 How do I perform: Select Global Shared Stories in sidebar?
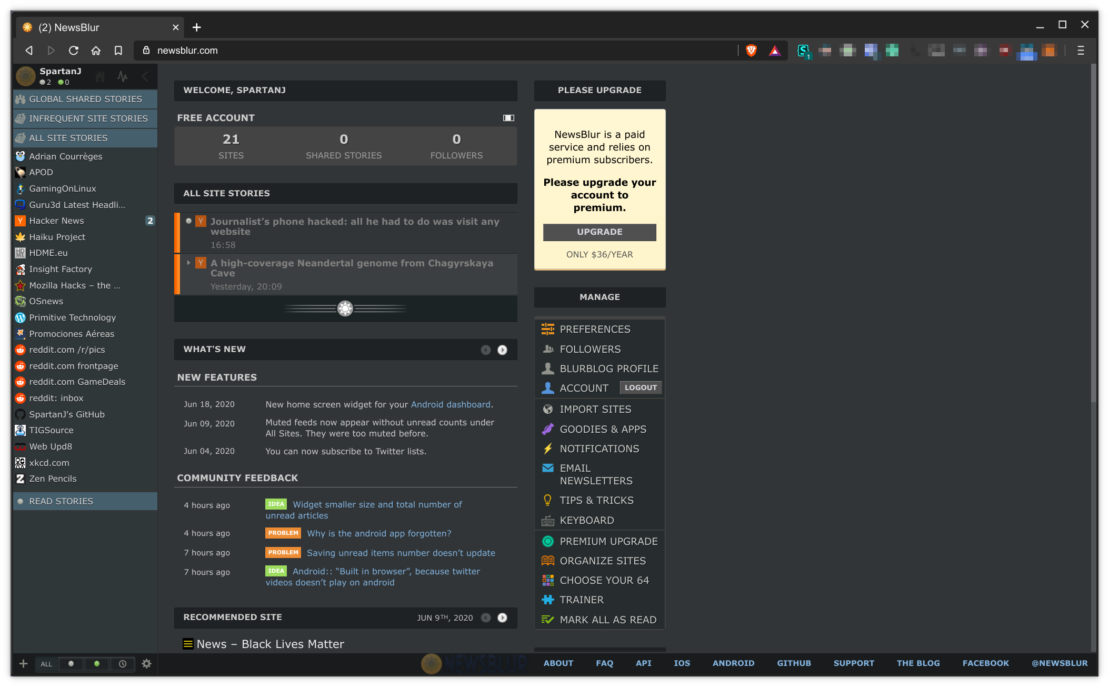(x=85, y=99)
